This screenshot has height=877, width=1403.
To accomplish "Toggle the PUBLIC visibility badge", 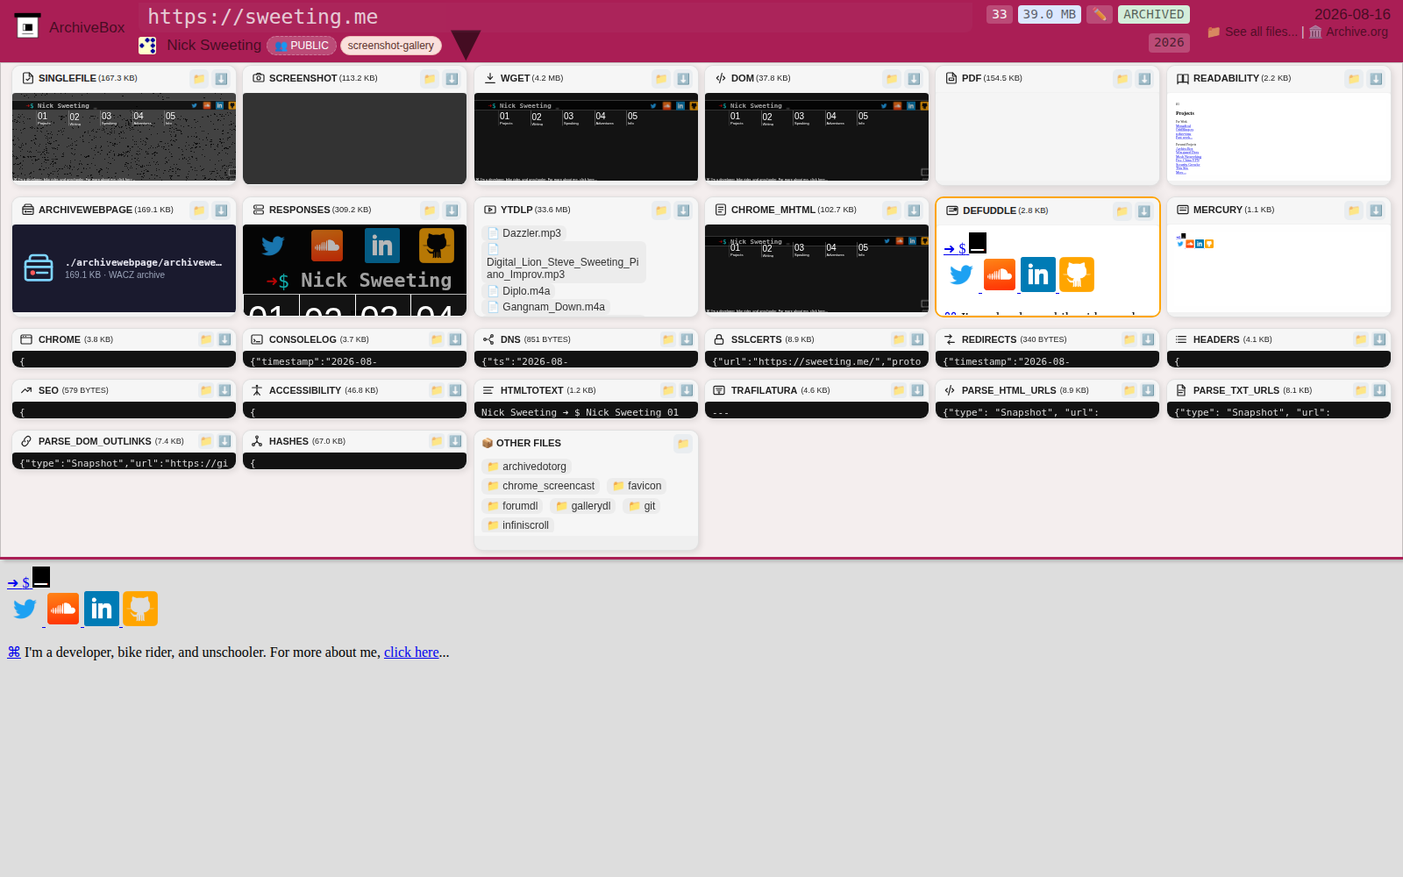I will 302,46.
